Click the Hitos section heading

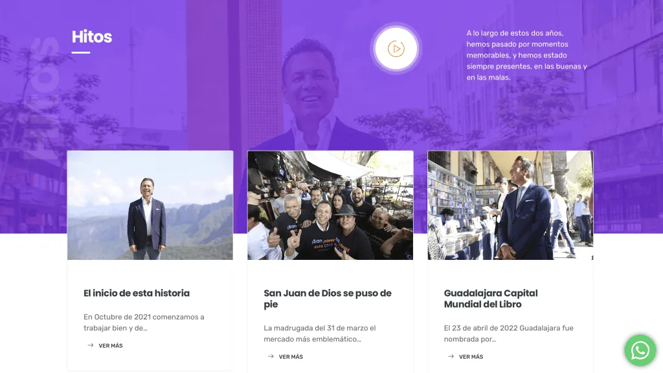[92, 37]
